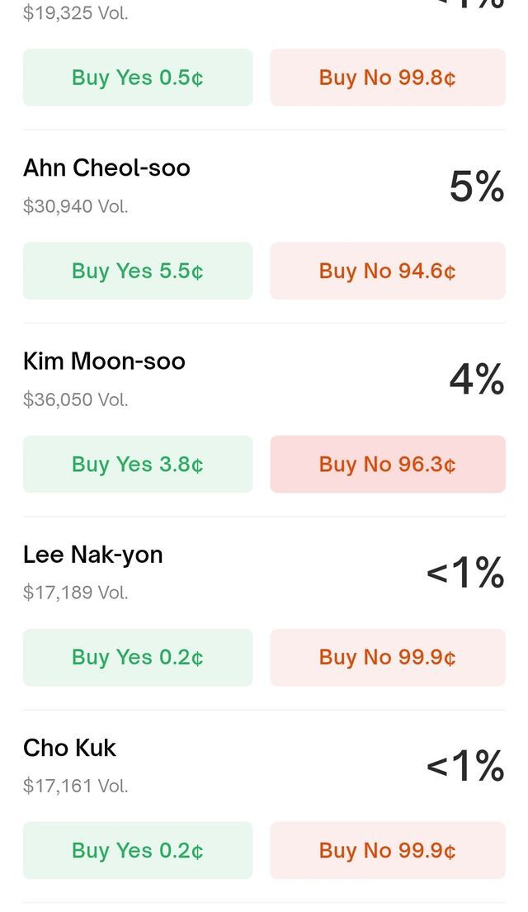Buy No for Ahn Cheol-soo at 94.6¢

[x=388, y=271]
